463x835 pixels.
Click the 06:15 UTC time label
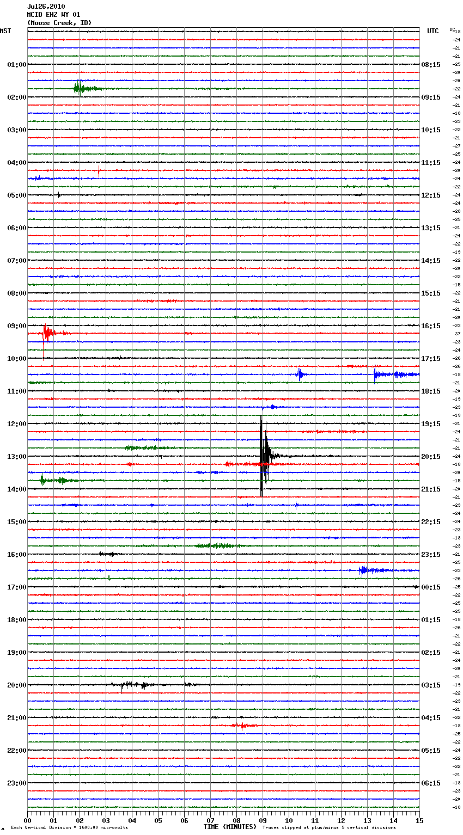431,783
